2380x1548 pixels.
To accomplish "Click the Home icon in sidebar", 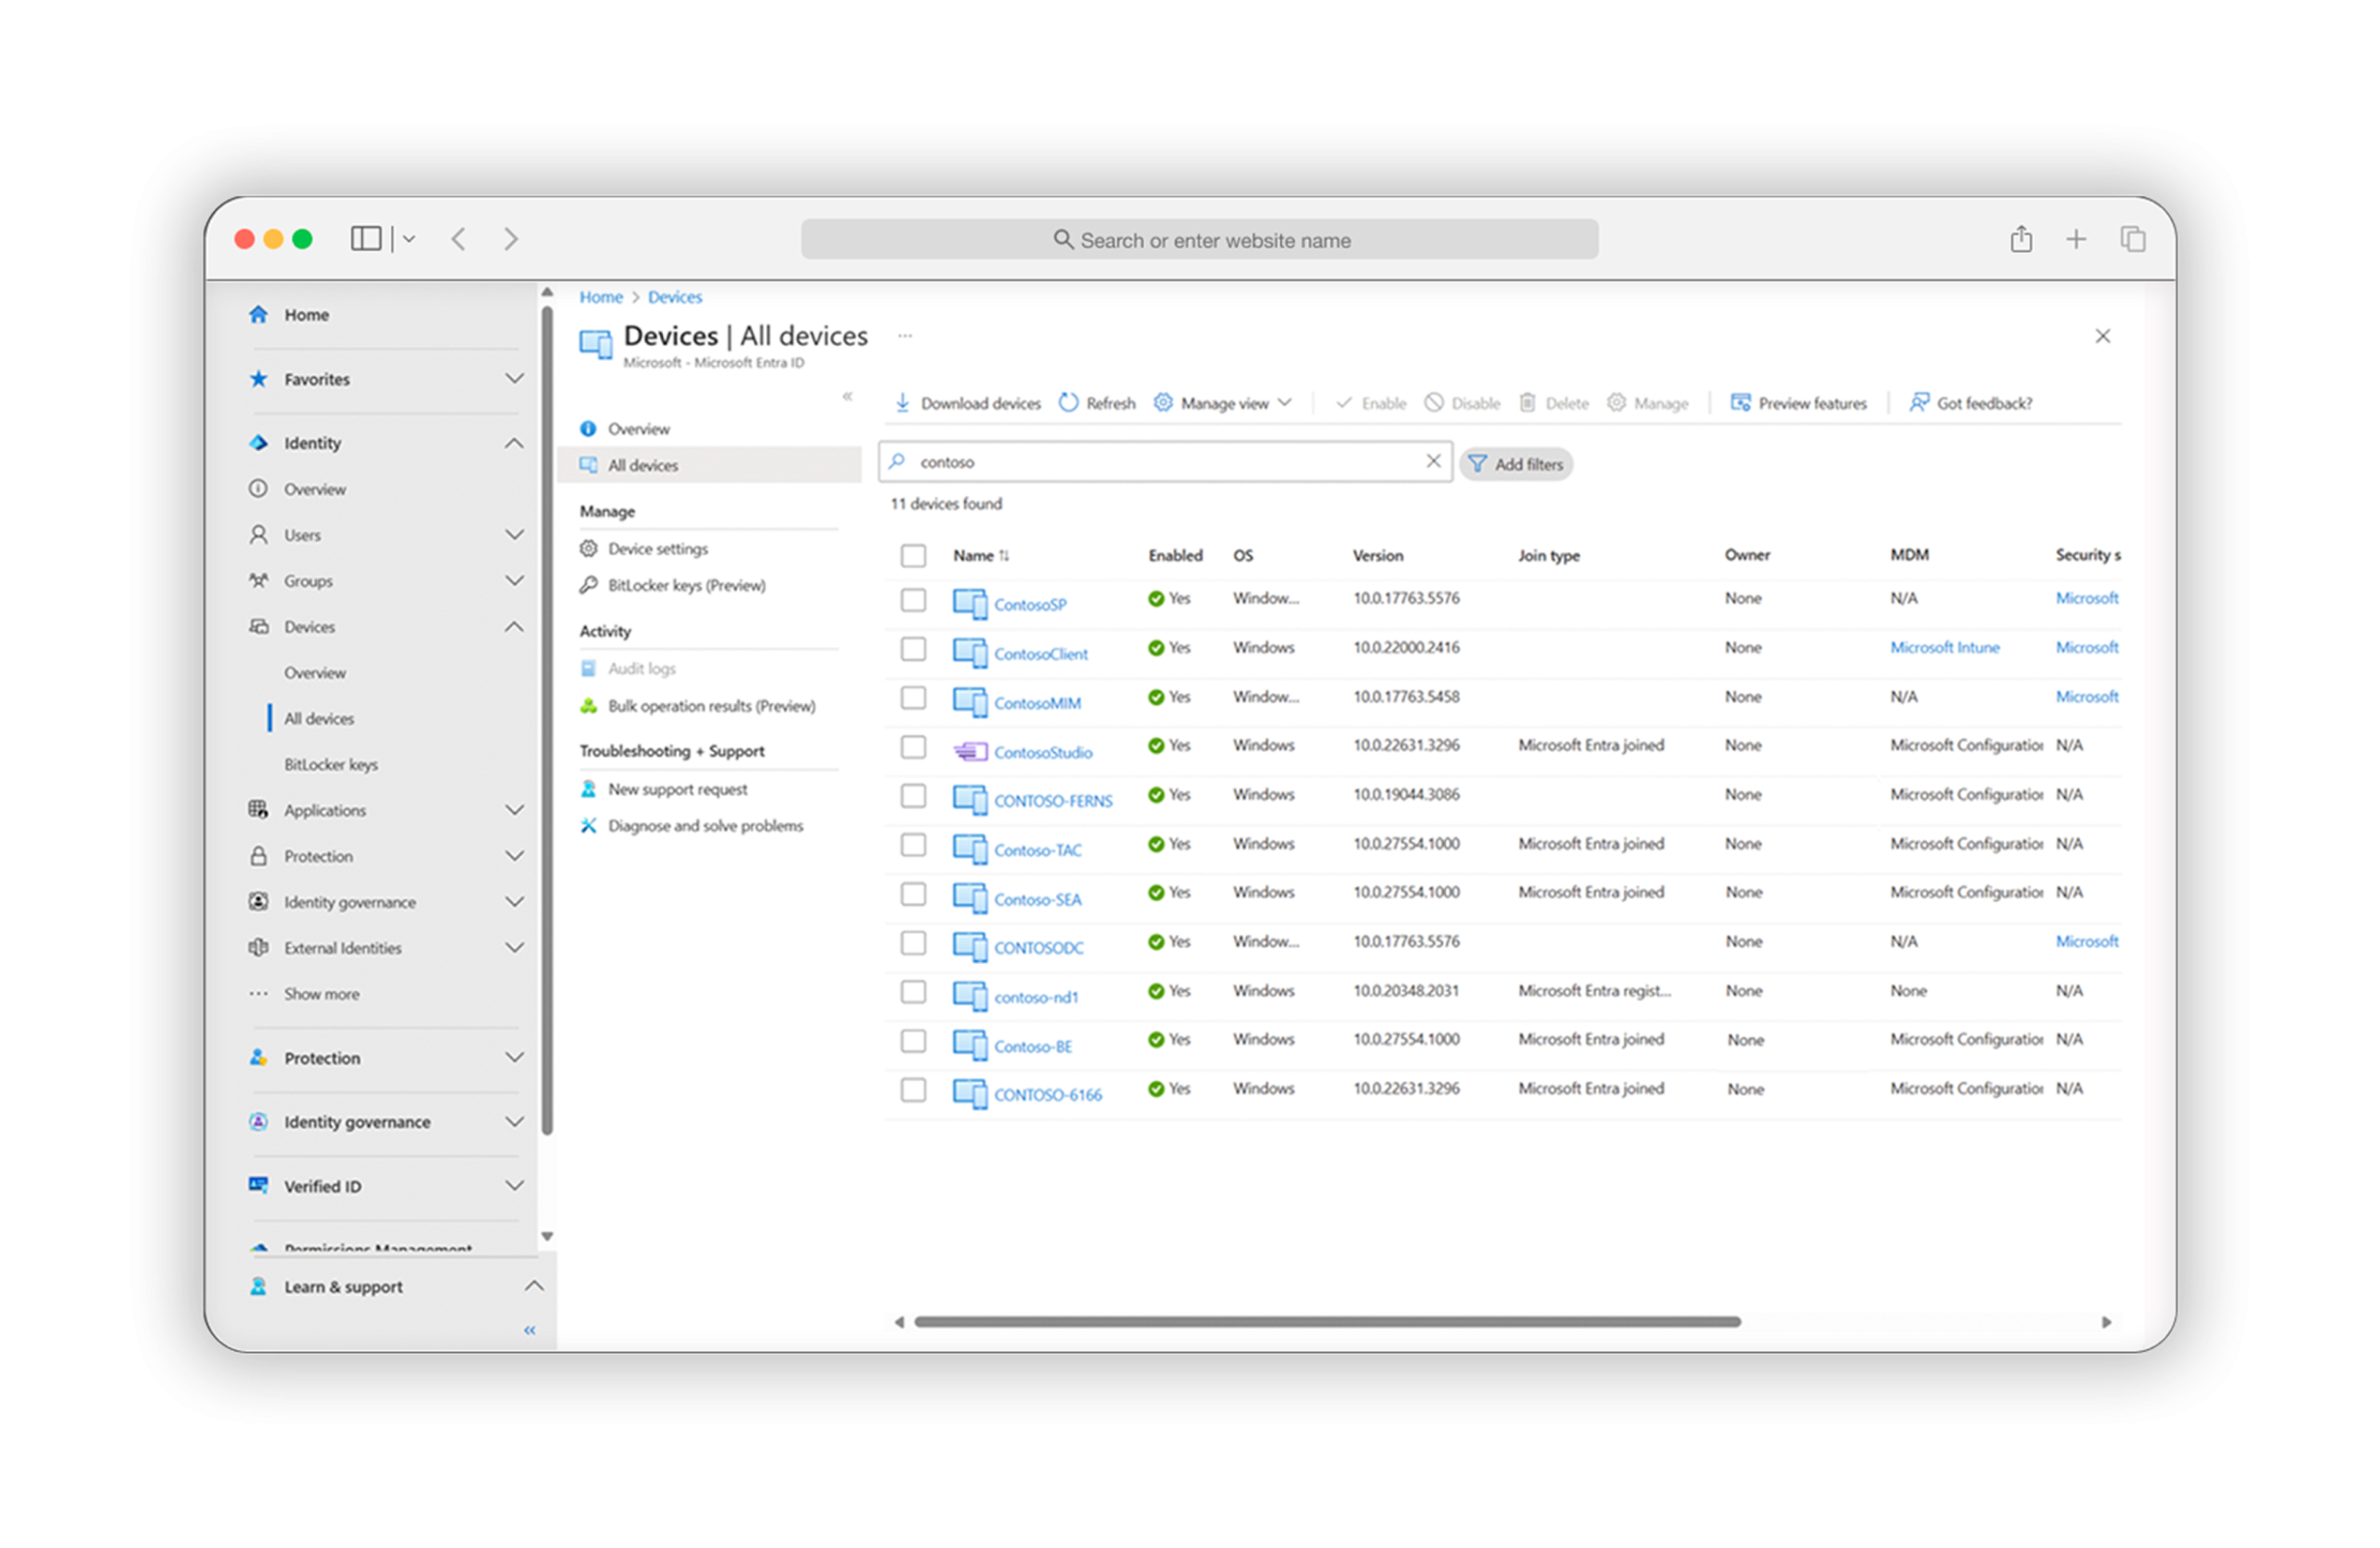I will pos(259,314).
